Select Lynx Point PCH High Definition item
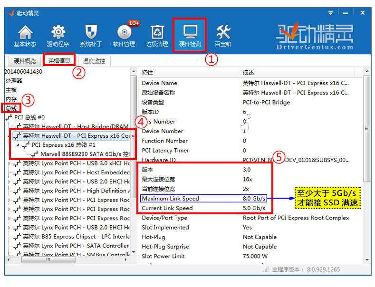This screenshot has height=287, width=375. [76, 191]
